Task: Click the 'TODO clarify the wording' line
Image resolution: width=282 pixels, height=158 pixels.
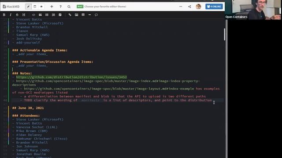Action: point(118,101)
